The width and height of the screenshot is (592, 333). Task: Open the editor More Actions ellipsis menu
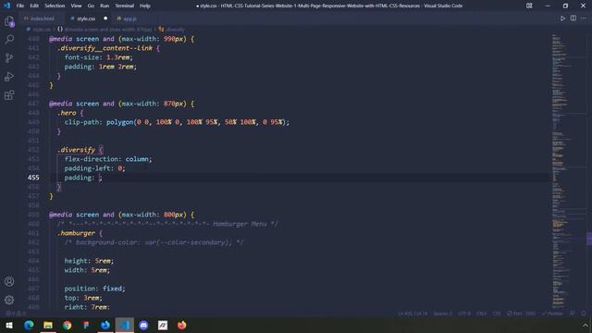[x=584, y=18]
